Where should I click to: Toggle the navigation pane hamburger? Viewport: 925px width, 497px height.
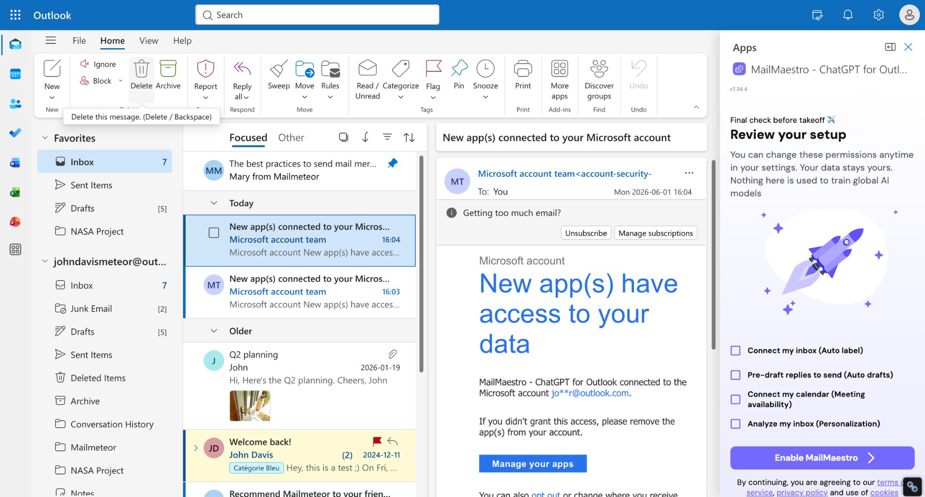(x=51, y=41)
